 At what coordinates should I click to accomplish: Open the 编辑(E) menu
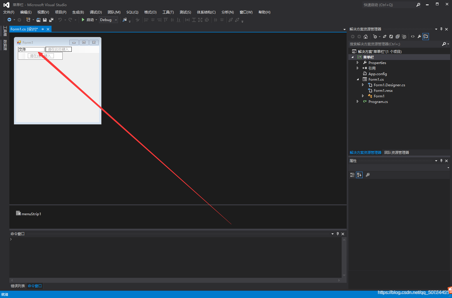[26, 12]
